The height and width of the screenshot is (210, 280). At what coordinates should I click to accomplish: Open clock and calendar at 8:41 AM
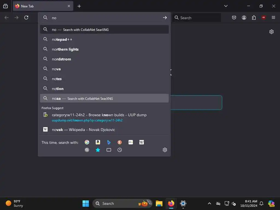pyautogui.click(x=249, y=203)
